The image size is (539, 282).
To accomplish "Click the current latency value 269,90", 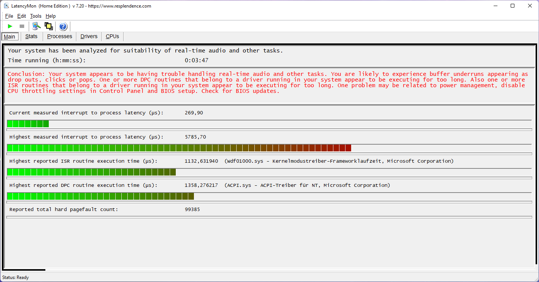I will (194, 113).
